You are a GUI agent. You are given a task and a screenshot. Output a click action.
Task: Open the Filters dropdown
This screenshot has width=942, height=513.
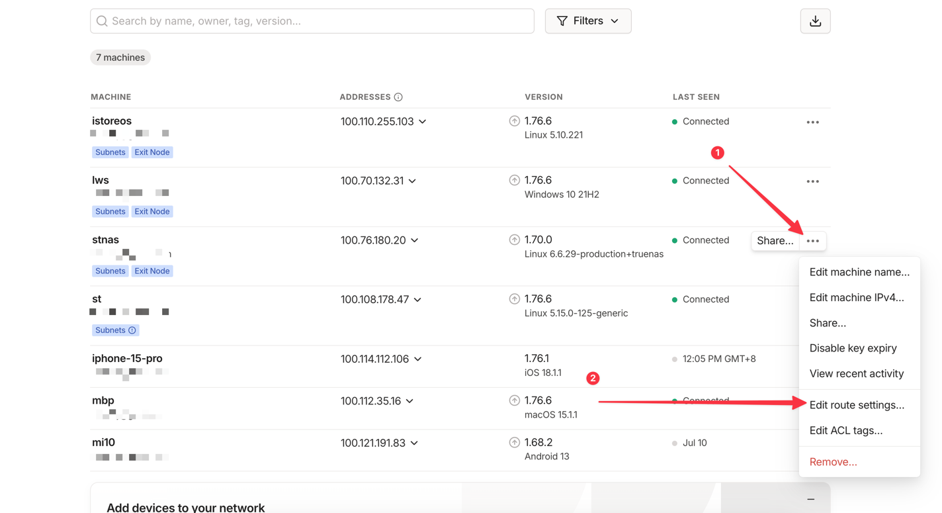pos(587,21)
